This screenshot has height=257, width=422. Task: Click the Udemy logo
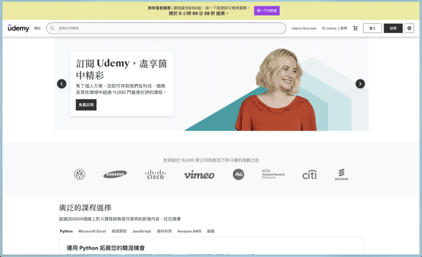(18, 28)
